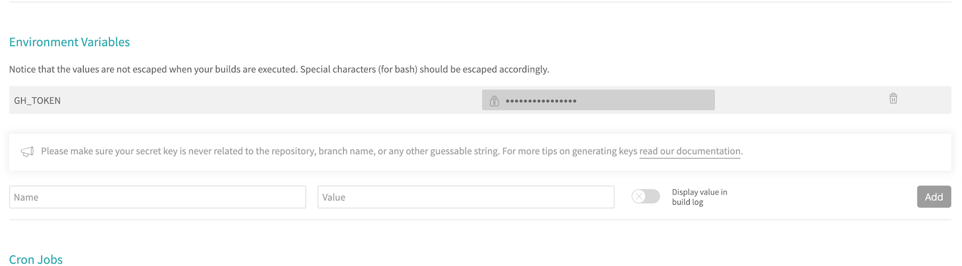Click the lock icon beside the masked value
Image resolution: width=962 pixels, height=266 pixels.
click(494, 101)
